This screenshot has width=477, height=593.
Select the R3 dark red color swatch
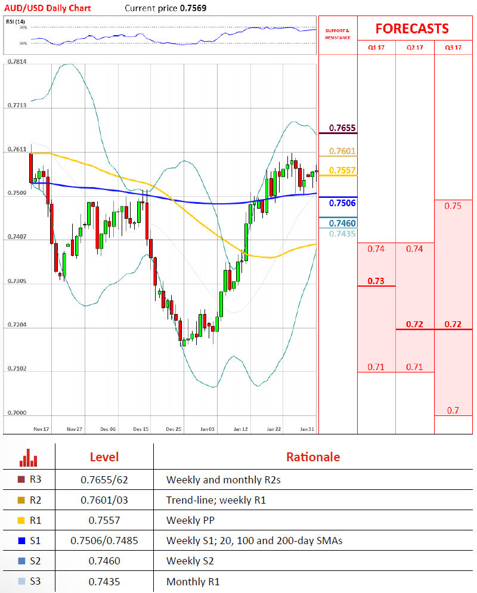tap(21, 480)
